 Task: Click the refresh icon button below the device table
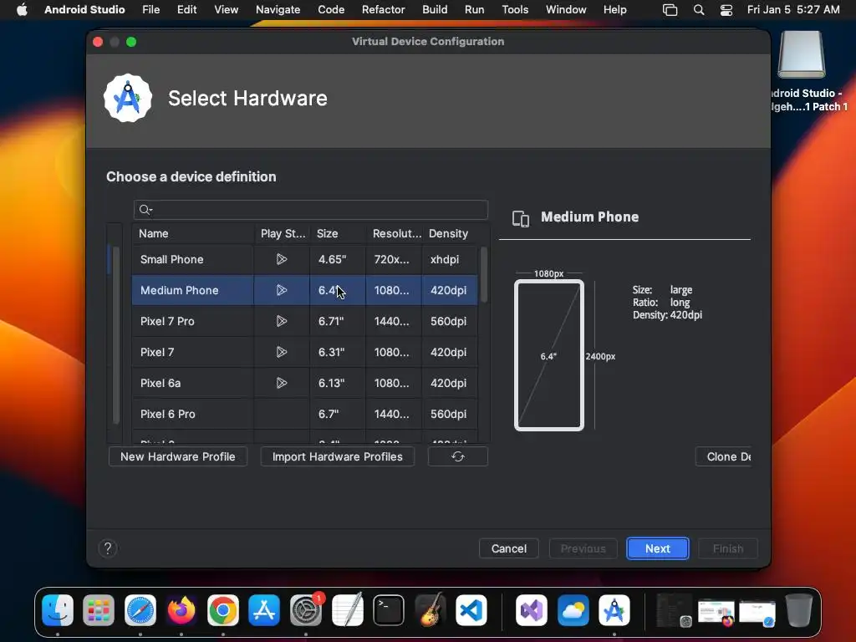coord(457,456)
